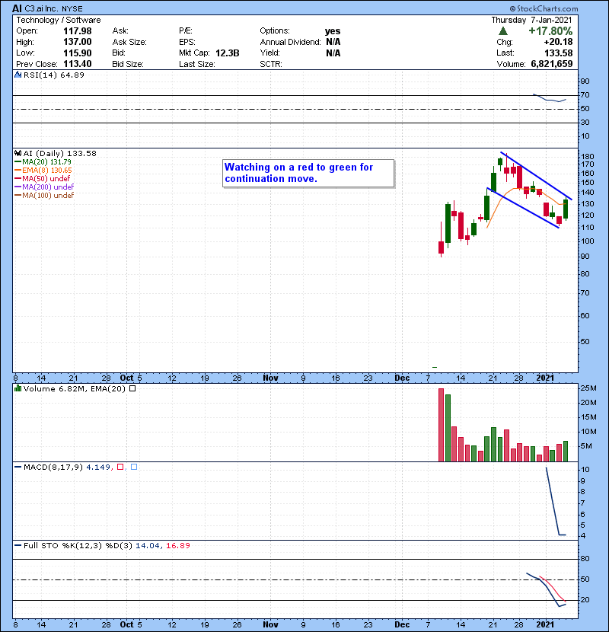Click the 'Watching on a red to green' annotation box
Screen dimensions: 609x632
tap(308, 173)
